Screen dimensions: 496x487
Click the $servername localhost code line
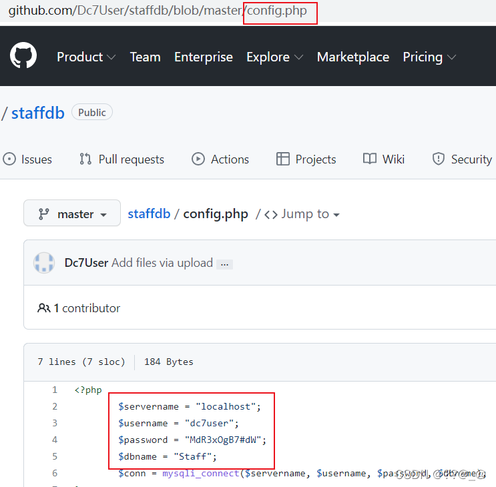tap(190, 406)
